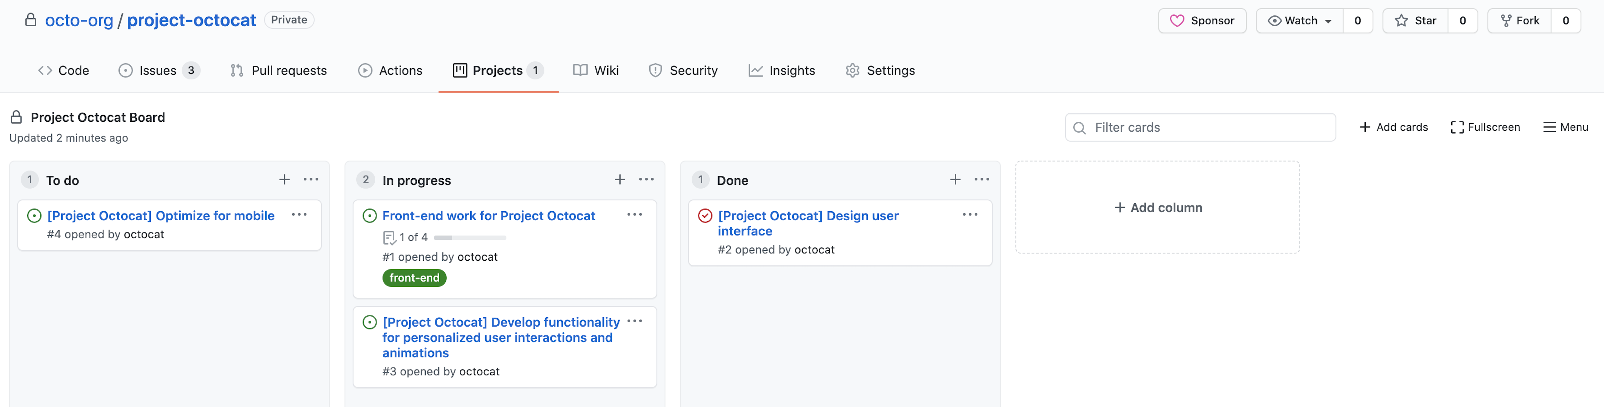The image size is (1604, 407).
Task: Click Add cards button
Action: pyautogui.click(x=1393, y=126)
